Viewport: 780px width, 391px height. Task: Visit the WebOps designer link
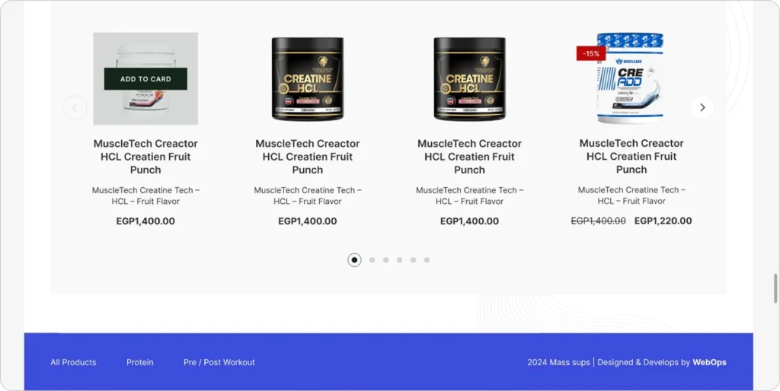[x=709, y=362]
